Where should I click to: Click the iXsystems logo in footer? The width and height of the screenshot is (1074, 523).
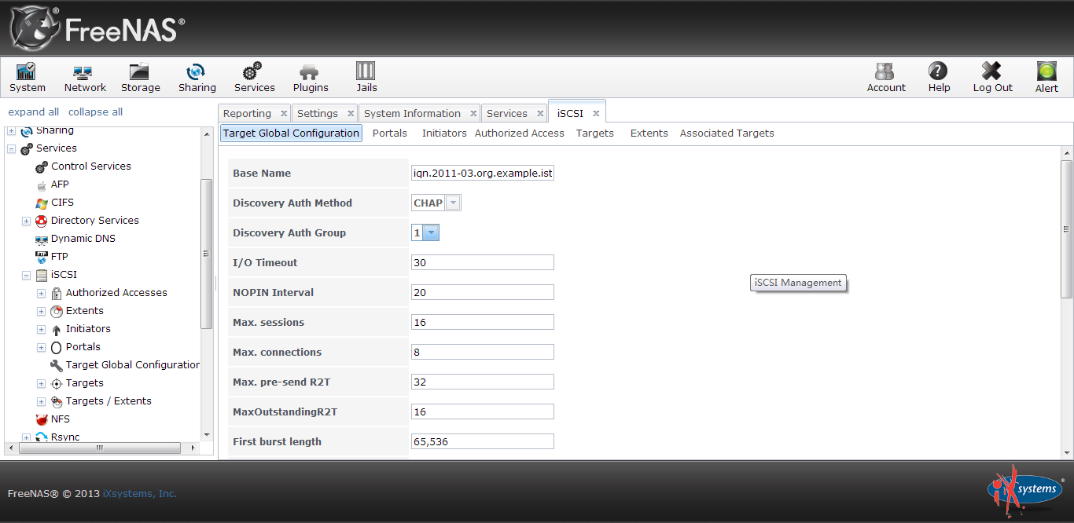coord(1025,488)
